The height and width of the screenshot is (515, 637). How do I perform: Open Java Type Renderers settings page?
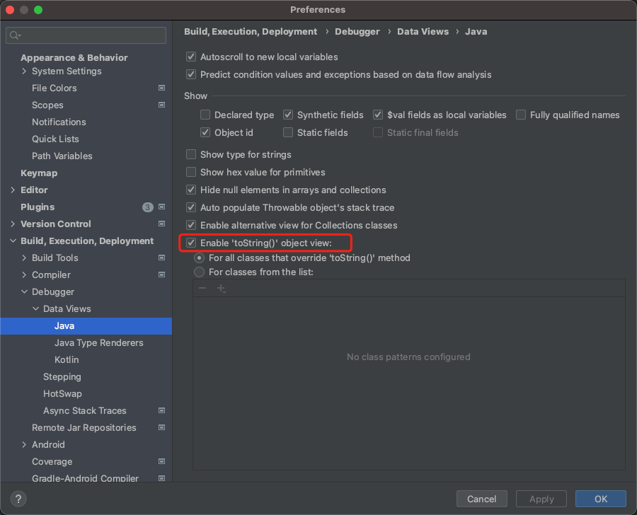98,343
